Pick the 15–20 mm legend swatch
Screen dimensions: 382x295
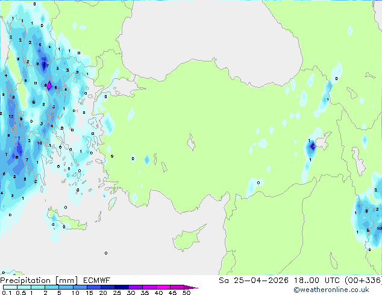coord(93,287)
